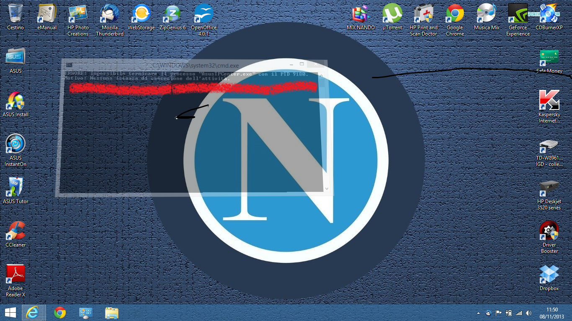Open the eManual desktop shortcut

point(47,17)
